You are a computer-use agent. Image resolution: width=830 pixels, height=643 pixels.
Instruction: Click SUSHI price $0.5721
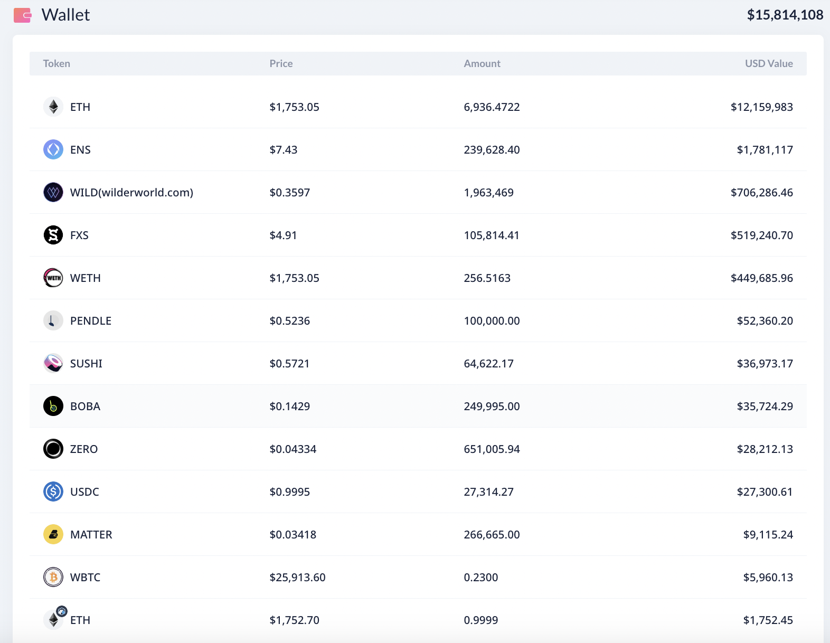point(289,364)
